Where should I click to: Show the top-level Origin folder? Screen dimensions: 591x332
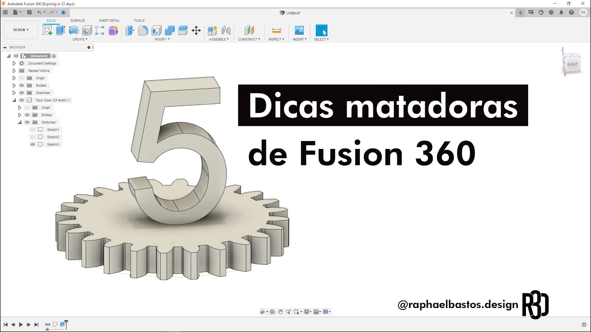(22, 78)
